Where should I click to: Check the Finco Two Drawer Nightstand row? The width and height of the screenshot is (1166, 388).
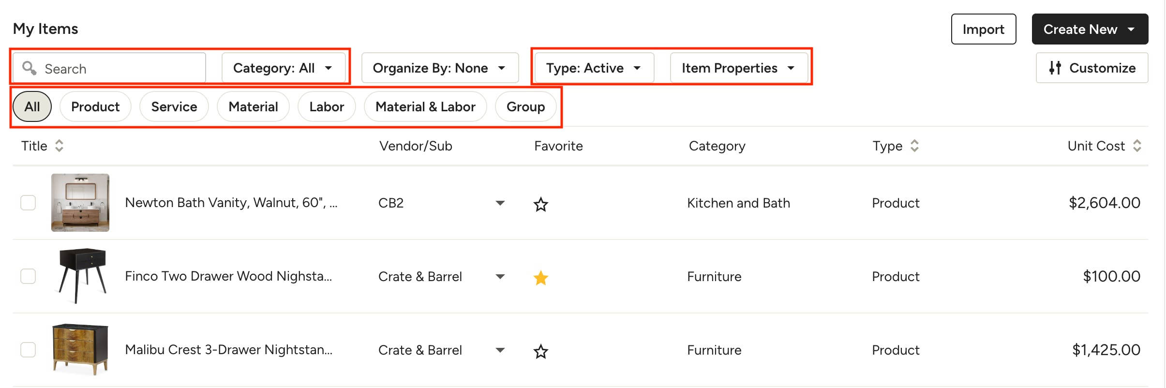pyautogui.click(x=28, y=276)
